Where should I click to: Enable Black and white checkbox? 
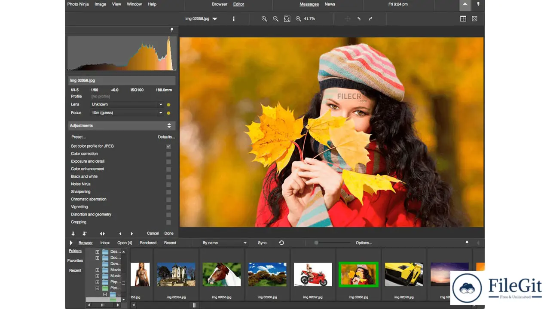(168, 177)
